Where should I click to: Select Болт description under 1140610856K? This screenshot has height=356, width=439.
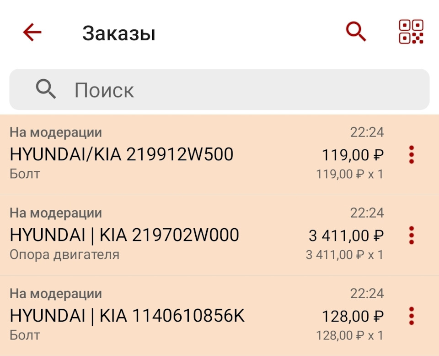coord(22,335)
